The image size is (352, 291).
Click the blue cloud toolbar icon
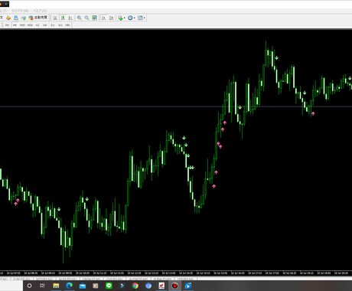16,18
